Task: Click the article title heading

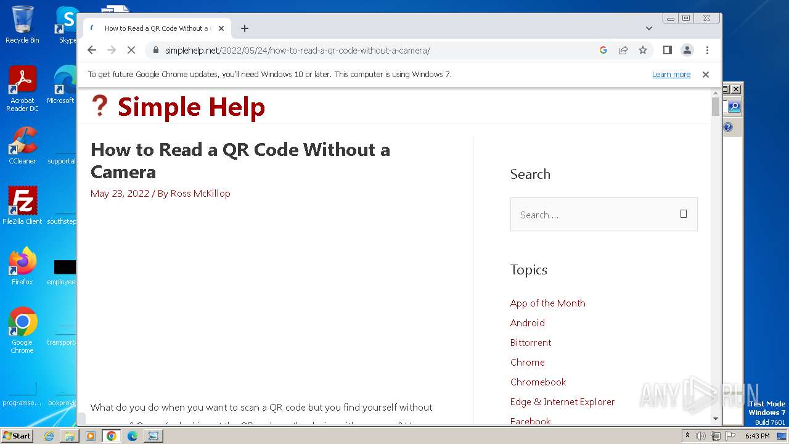Action: [240, 160]
